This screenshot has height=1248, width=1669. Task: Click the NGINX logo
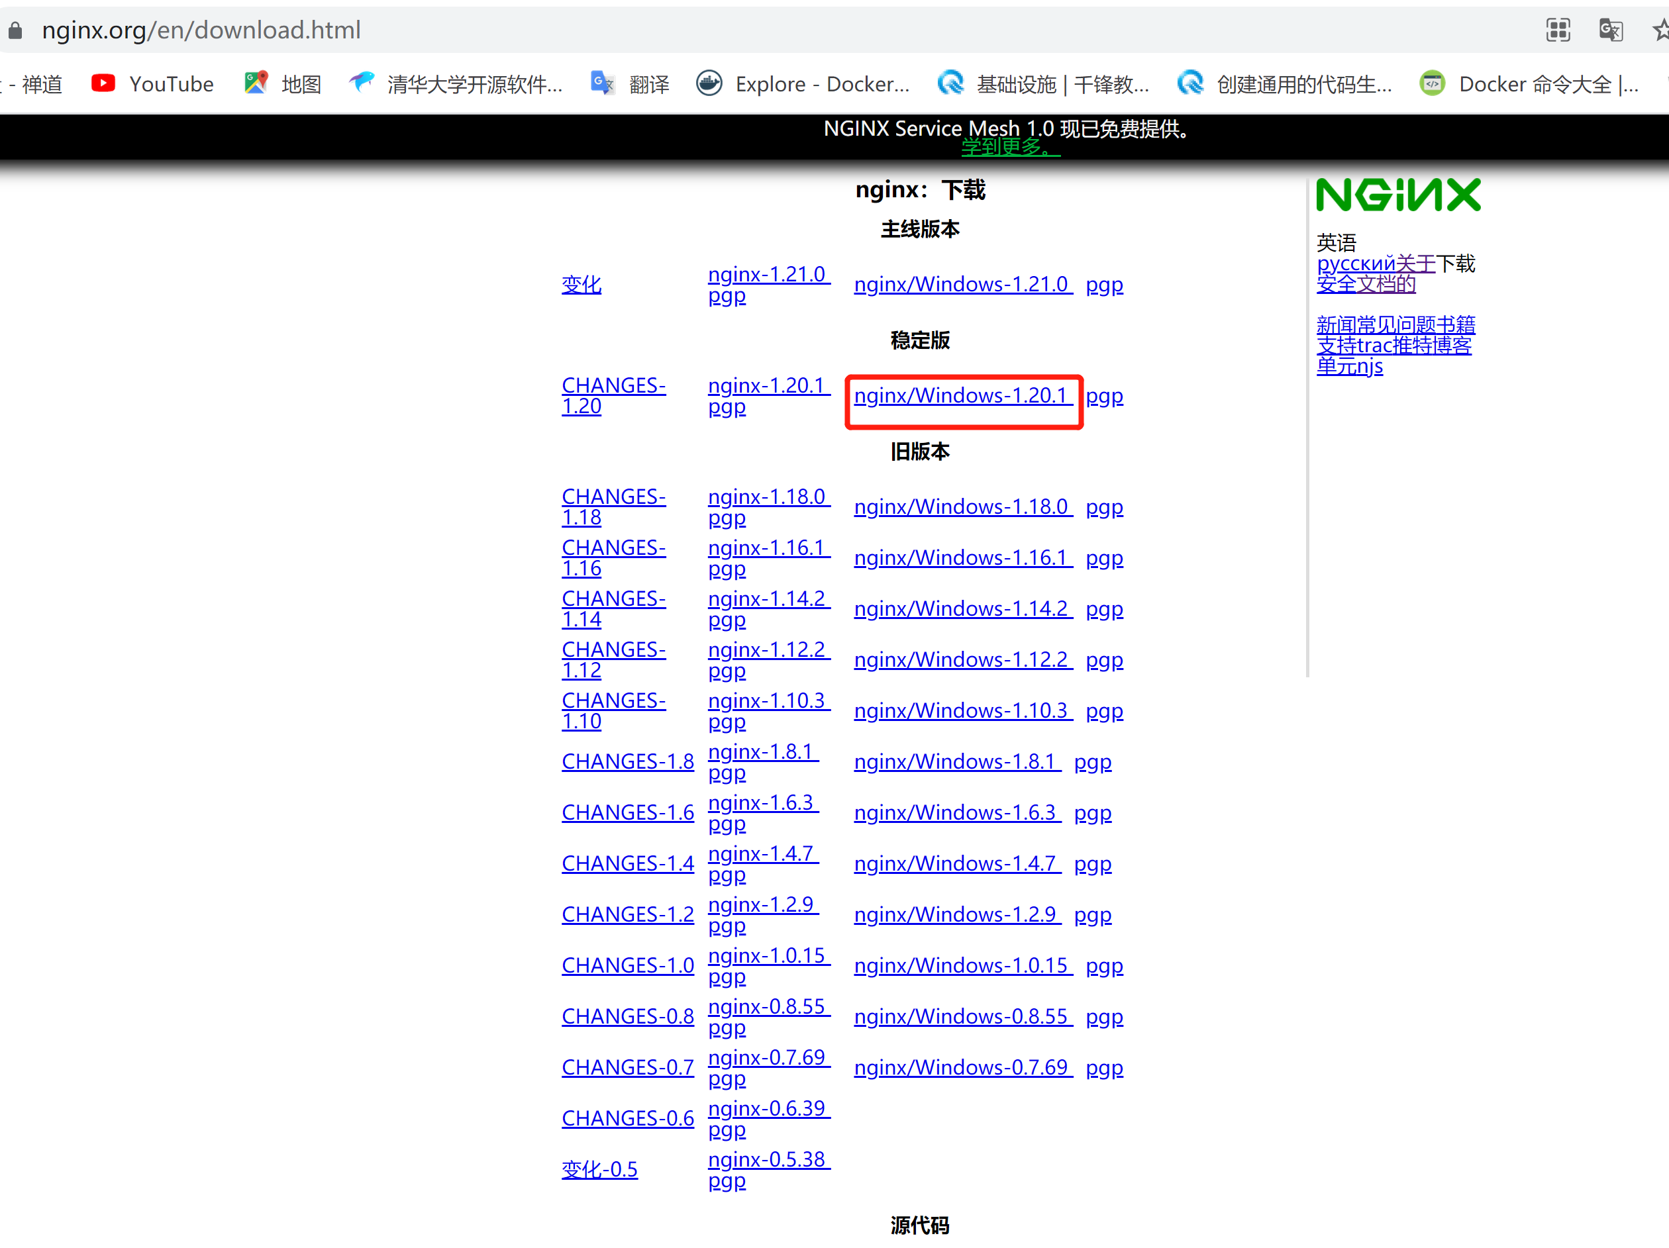tap(1398, 195)
